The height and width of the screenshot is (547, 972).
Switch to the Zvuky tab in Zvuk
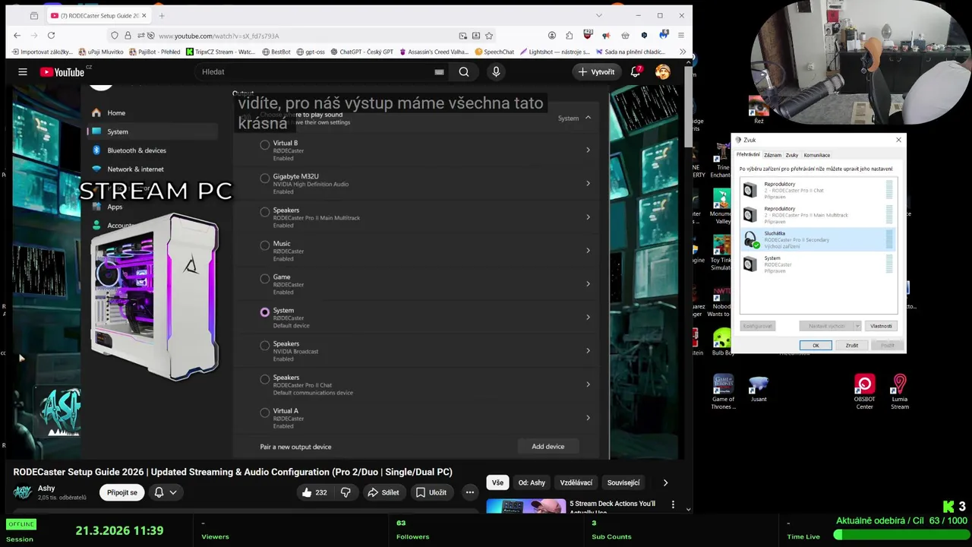point(792,155)
